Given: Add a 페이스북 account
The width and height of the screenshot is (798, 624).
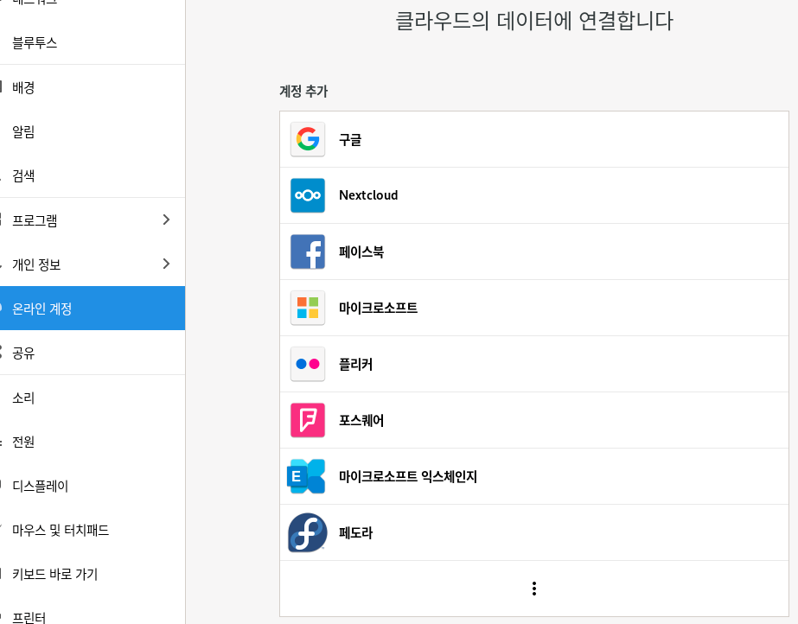Looking at the screenshot, I should tap(533, 252).
